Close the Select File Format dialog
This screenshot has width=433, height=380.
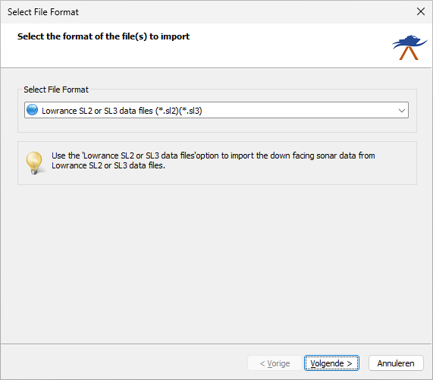(x=421, y=11)
